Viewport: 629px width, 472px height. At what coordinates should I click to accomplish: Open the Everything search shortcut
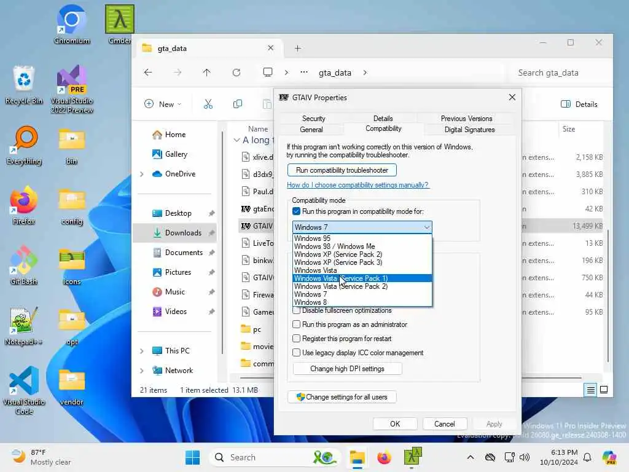pyautogui.click(x=24, y=145)
